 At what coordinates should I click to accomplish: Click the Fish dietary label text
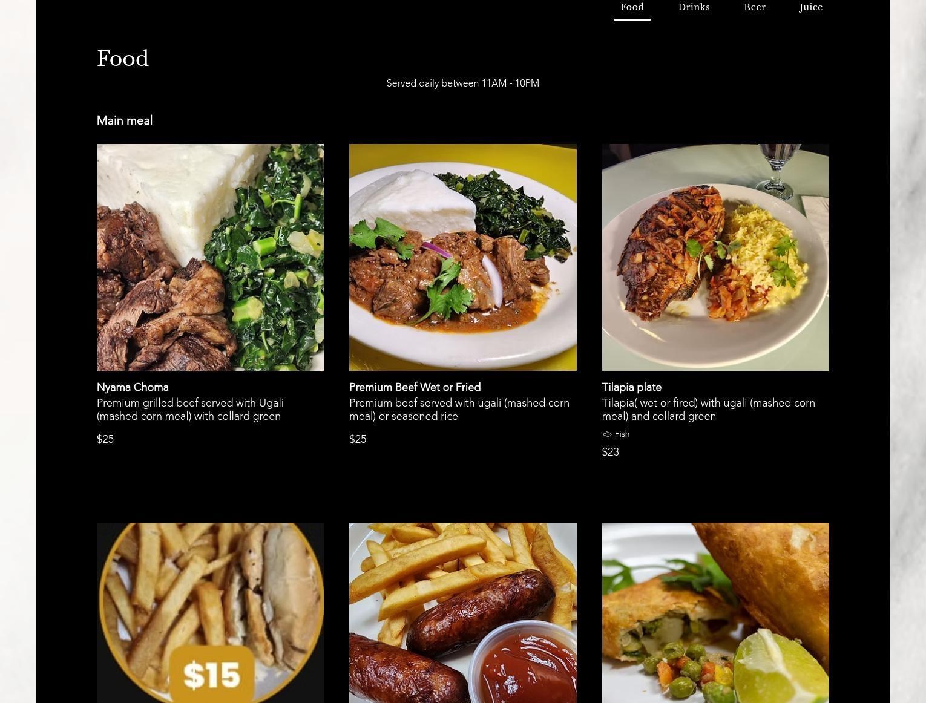pos(622,434)
